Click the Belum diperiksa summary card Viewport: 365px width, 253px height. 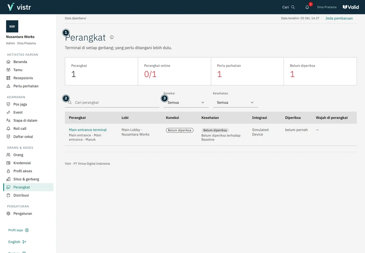[320, 71]
